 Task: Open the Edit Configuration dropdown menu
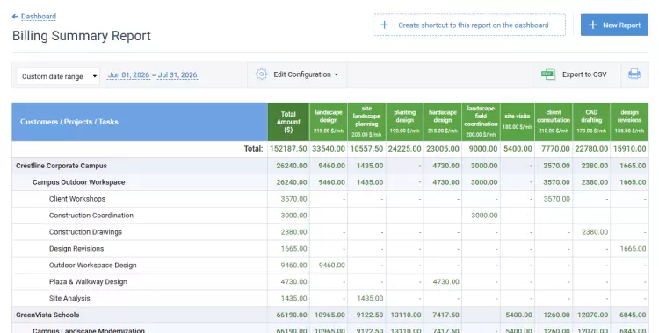[x=306, y=74]
